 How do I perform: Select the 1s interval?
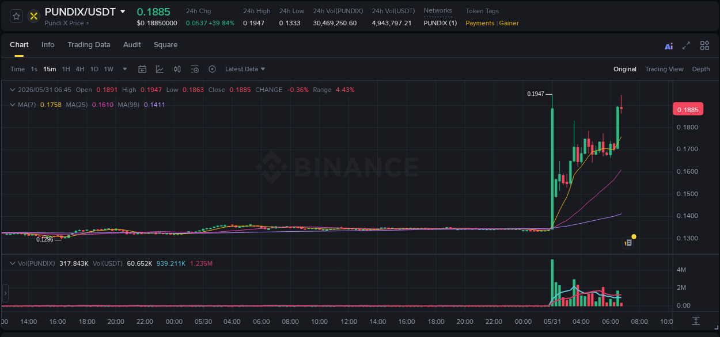pos(34,69)
